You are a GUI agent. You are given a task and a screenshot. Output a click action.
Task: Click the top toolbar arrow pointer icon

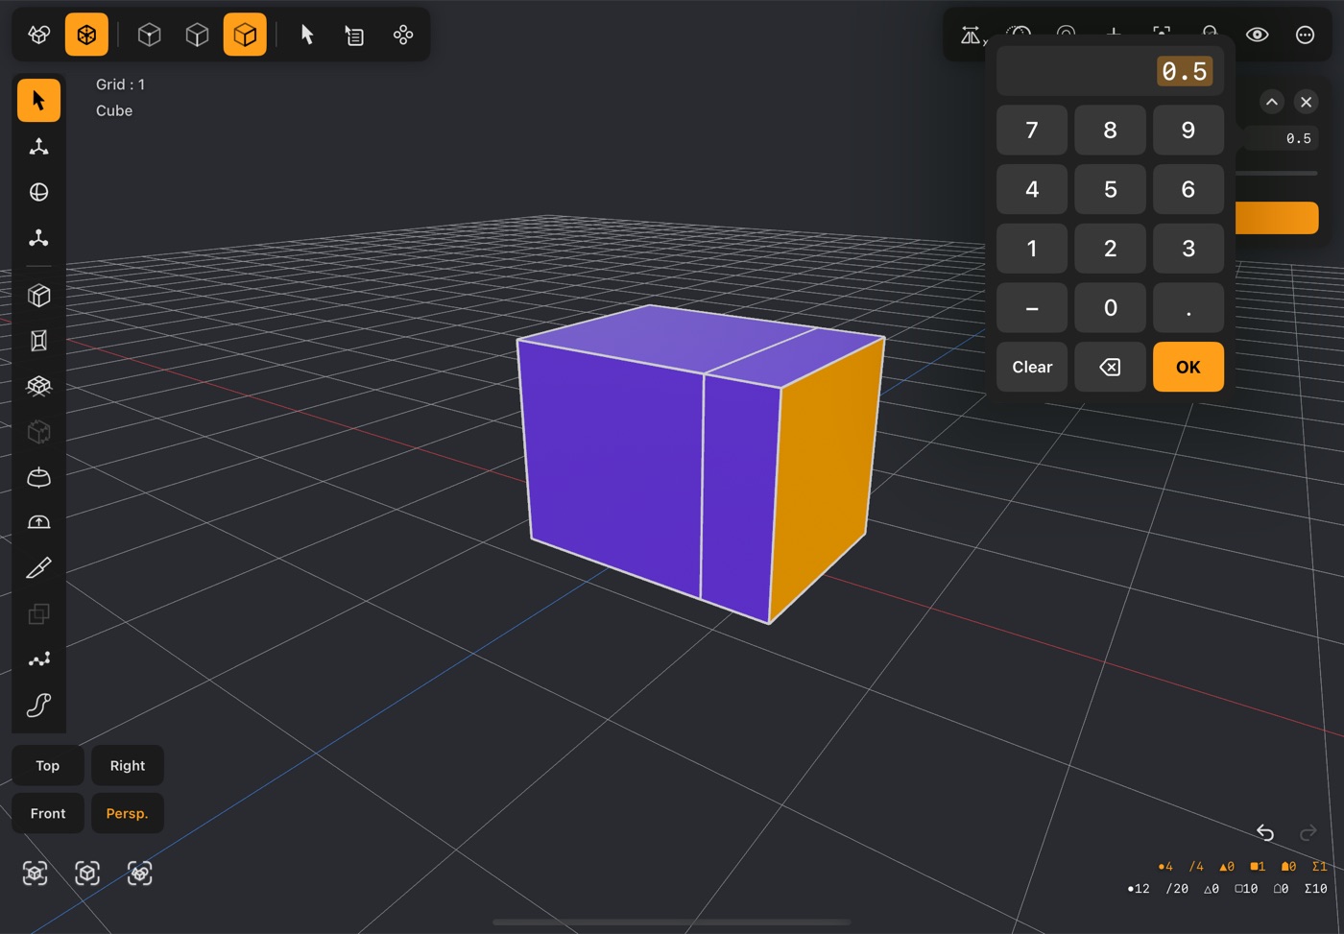[x=307, y=35]
